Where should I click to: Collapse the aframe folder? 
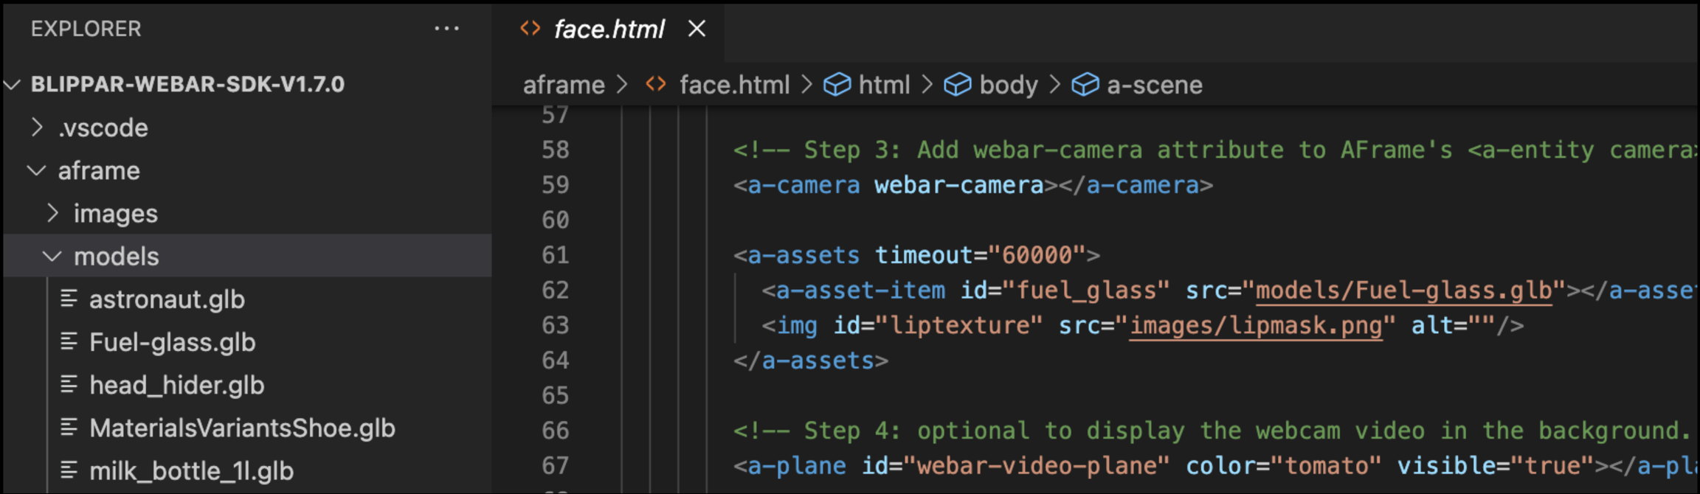(x=36, y=171)
